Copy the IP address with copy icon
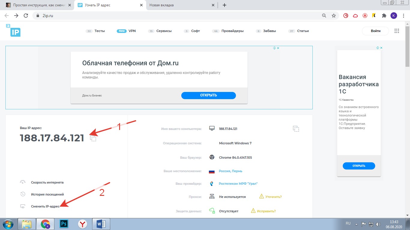The image size is (410, 230). (x=93, y=138)
